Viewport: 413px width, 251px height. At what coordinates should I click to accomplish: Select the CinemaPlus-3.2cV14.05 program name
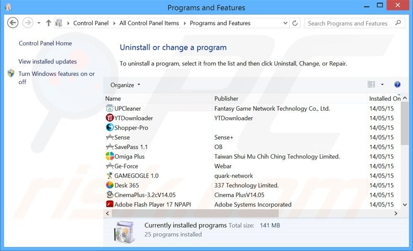click(145, 195)
